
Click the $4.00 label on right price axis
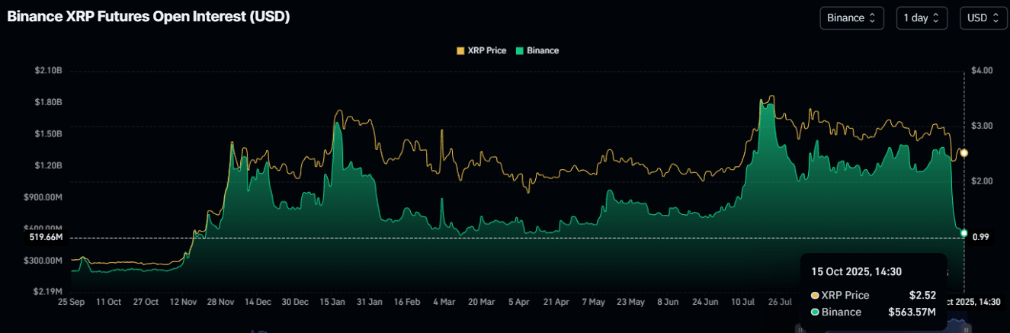982,71
